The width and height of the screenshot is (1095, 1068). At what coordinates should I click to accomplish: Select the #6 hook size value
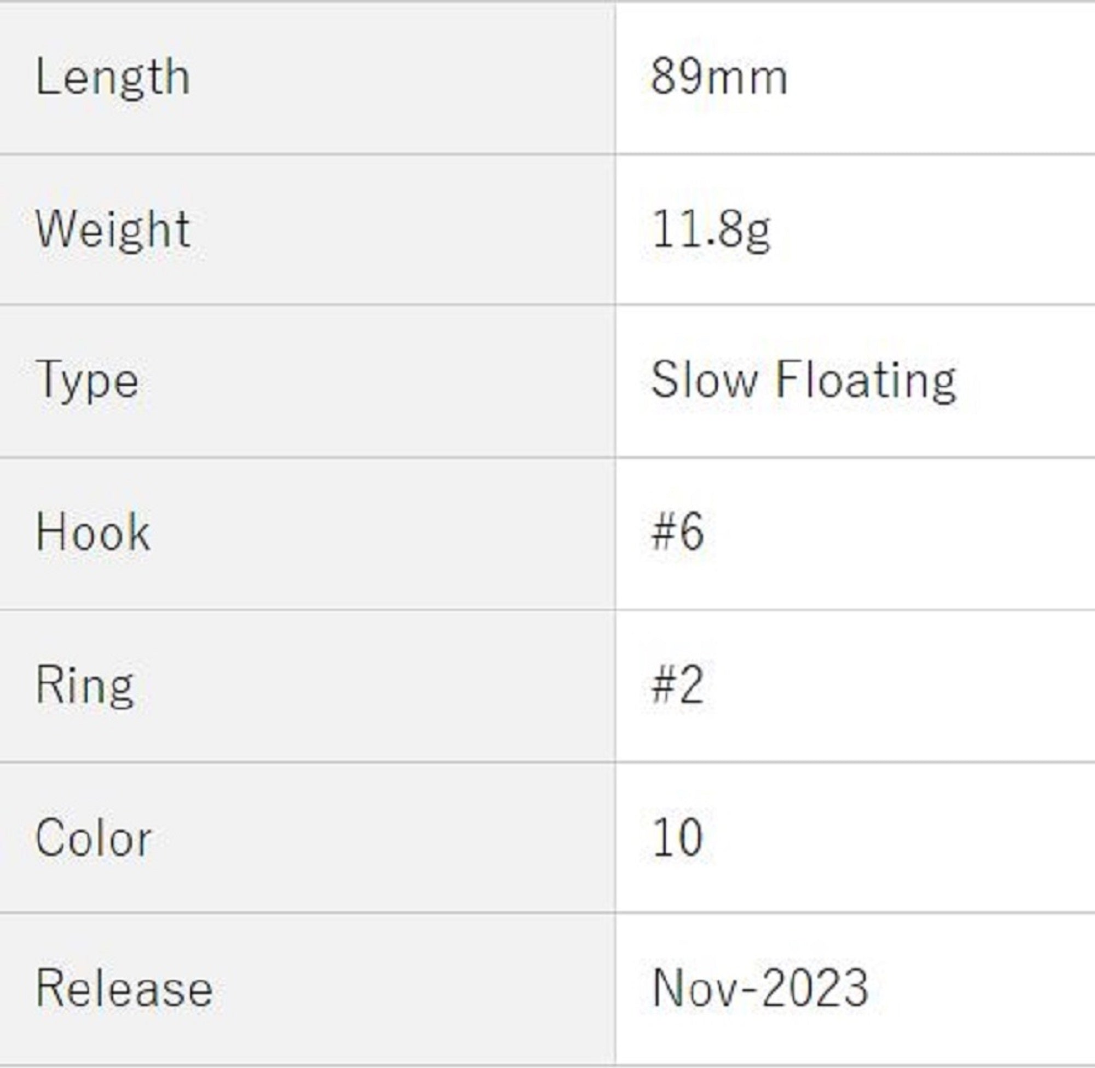click(x=677, y=532)
